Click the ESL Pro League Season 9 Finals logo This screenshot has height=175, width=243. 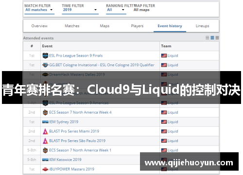click(x=45, y=56)
